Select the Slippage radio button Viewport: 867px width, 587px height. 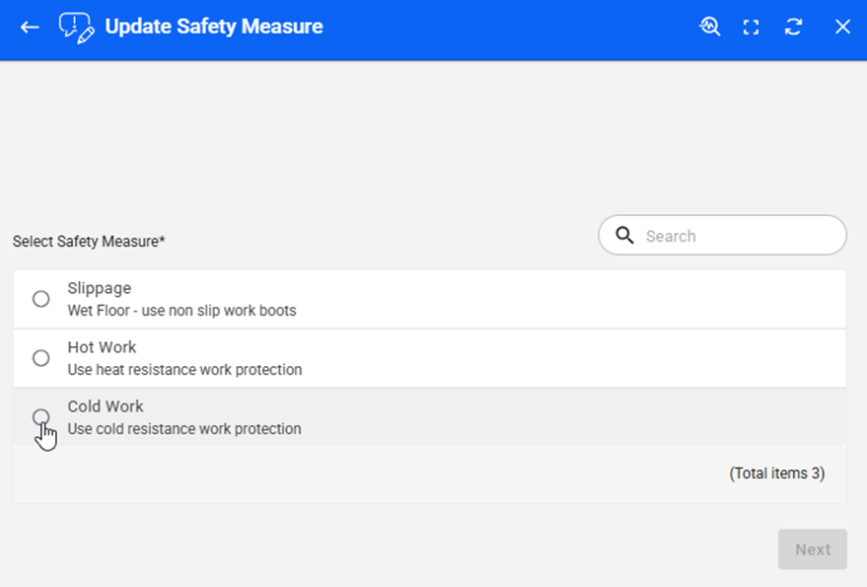pyautogui.click(x=40, y=299)
